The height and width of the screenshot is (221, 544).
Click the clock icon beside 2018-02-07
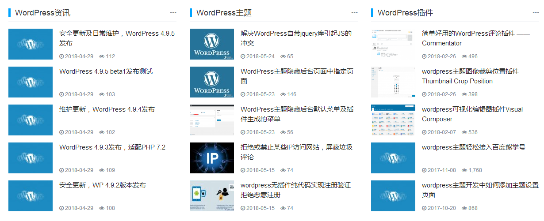(x=424, y=132)
